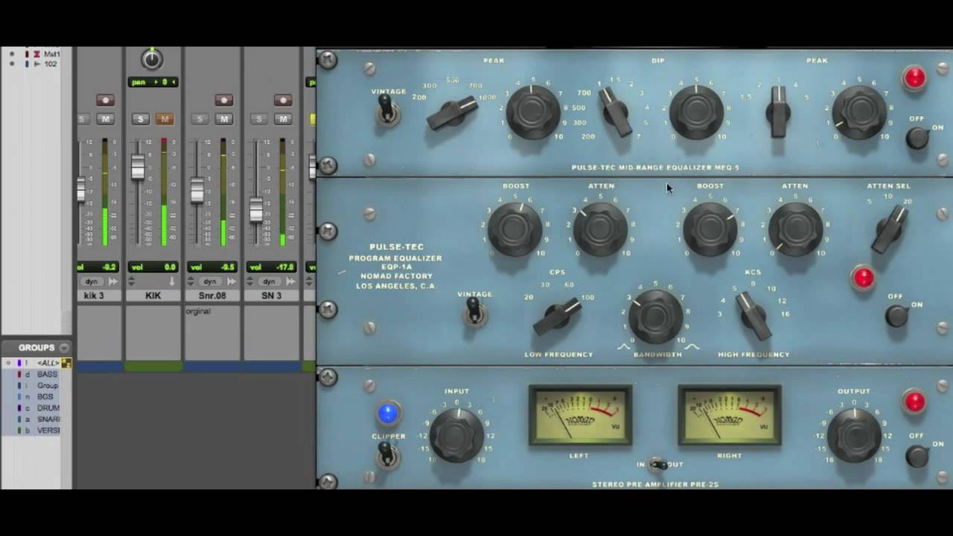Click the MEQ-5 high peak frequency selector
This screenshot has height=536, width=953.
pyautogui.click(x=778, y=112)
